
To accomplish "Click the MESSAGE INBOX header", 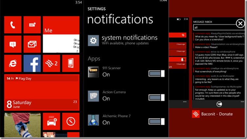I will (203, 22).
